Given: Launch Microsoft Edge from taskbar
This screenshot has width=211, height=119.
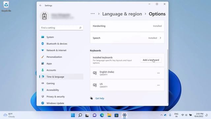Looking at the screenshot, I should [x=102, y=115].
